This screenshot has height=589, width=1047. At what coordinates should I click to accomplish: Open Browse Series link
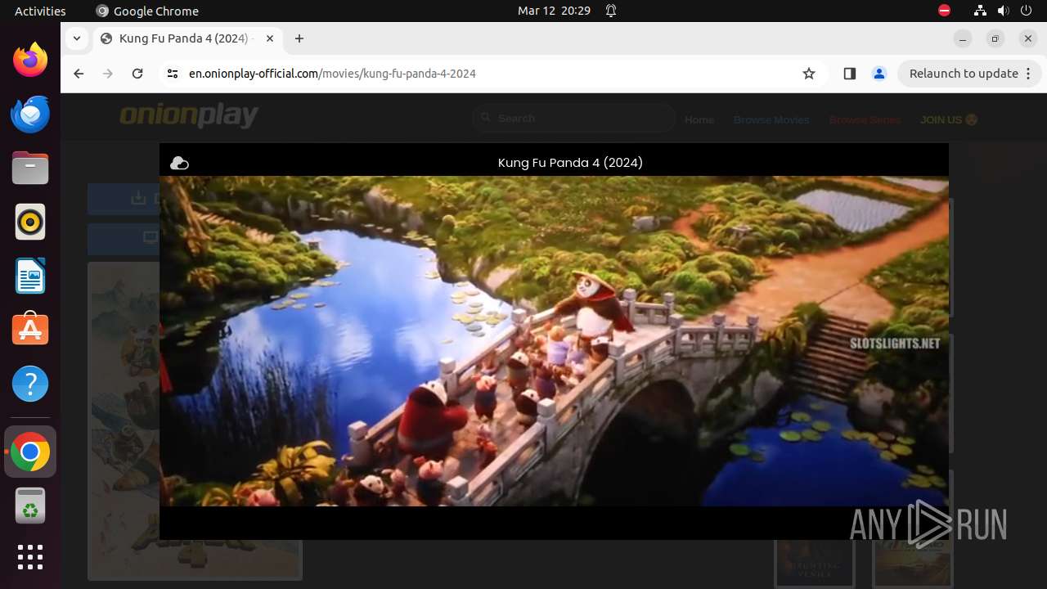coord(865,119)
